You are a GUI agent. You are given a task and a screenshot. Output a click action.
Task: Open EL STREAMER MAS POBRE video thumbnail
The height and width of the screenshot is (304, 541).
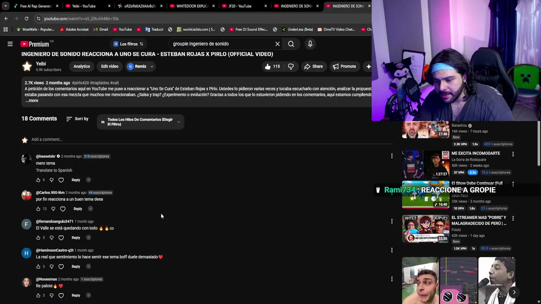(426, 229)
